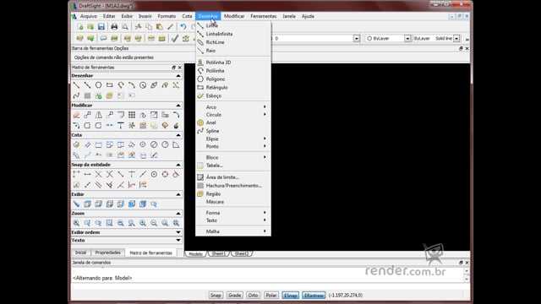Viewport: 541px width, 304px height.
Task: Click the ByLayer color circle swatch
Action: [x=369, y=38]
